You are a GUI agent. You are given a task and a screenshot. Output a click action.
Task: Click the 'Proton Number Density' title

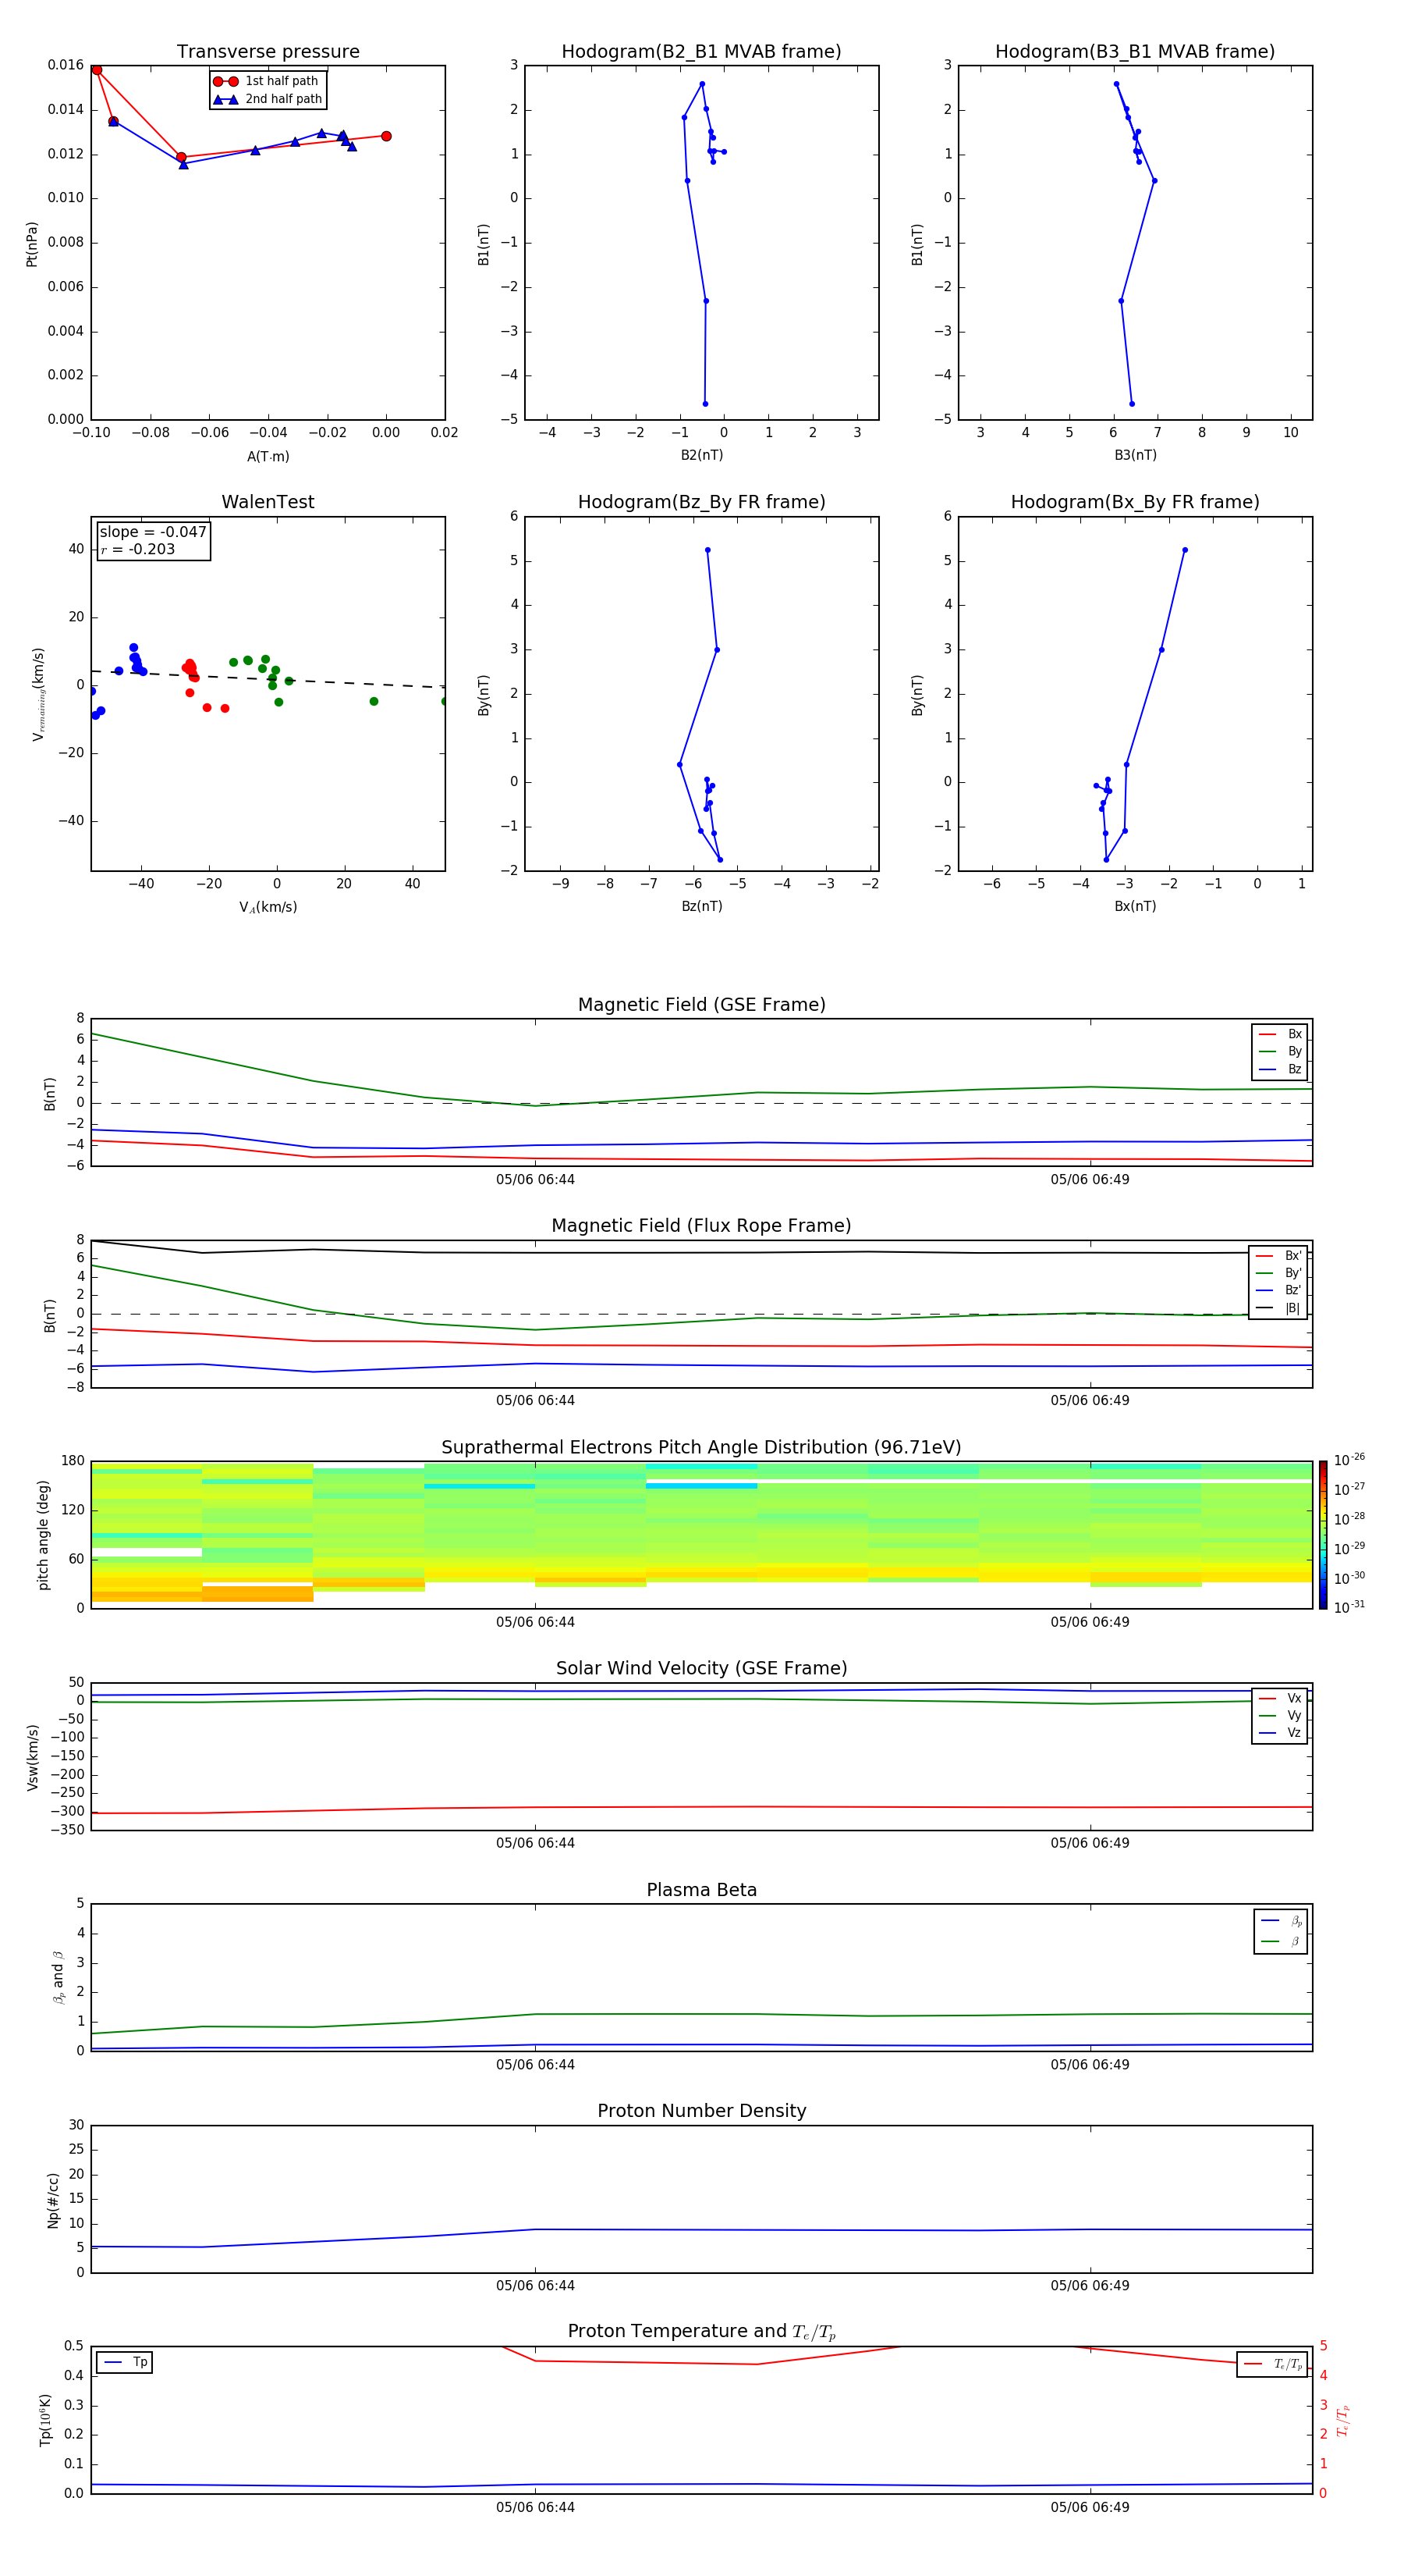click(701, 2111)
